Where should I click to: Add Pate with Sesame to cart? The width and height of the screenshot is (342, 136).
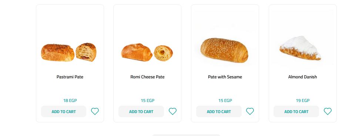pyautogui.click(x=219, y=111)
